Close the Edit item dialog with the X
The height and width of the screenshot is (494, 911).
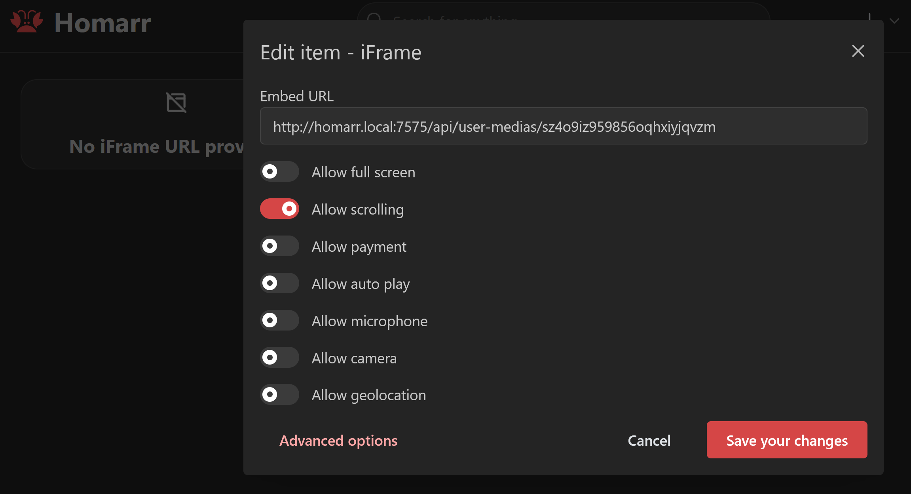858,51
